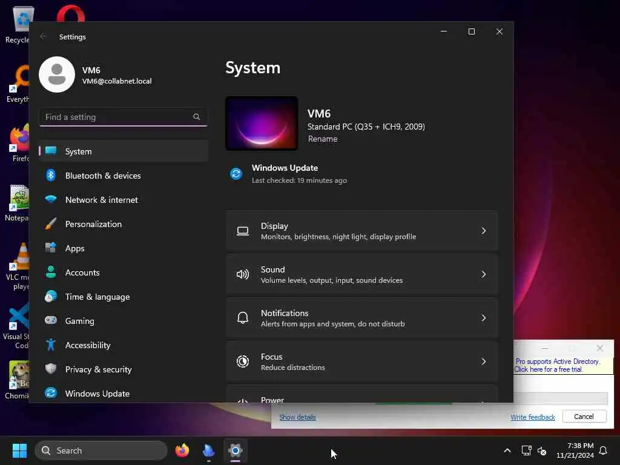The width and height of the screenshot is (620, 465).
Task: Click the System monitor icon in sidebar
Action: pyautogui.click(x=51, y=151)
